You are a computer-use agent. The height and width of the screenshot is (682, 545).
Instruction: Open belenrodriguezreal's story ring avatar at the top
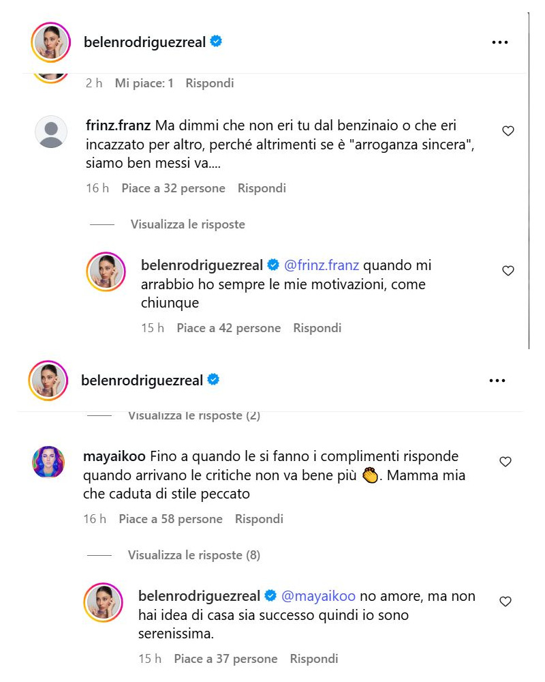48,42
